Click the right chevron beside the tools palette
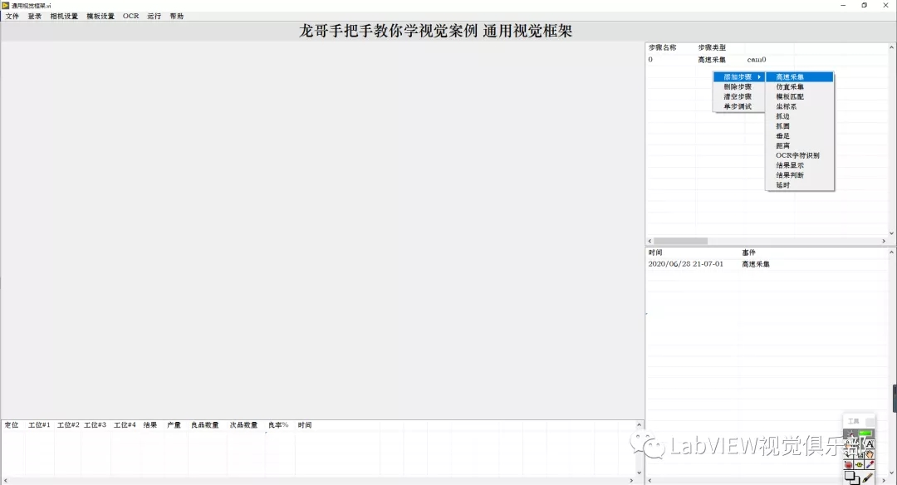897x485 pixels. [x=884, y=480]
